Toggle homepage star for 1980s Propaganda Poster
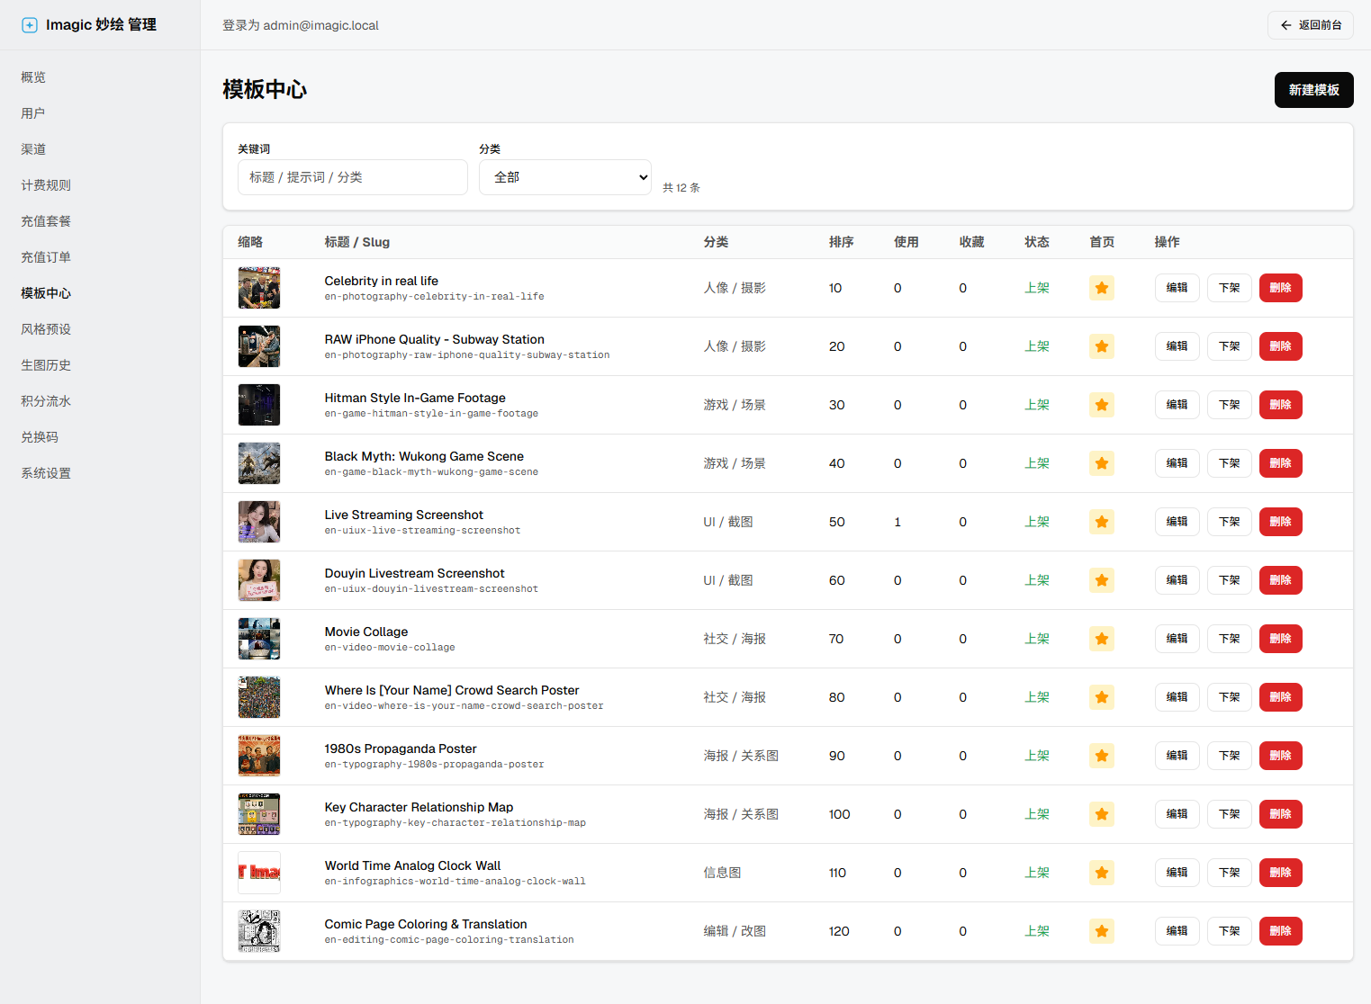 (x=1101, y=756)
